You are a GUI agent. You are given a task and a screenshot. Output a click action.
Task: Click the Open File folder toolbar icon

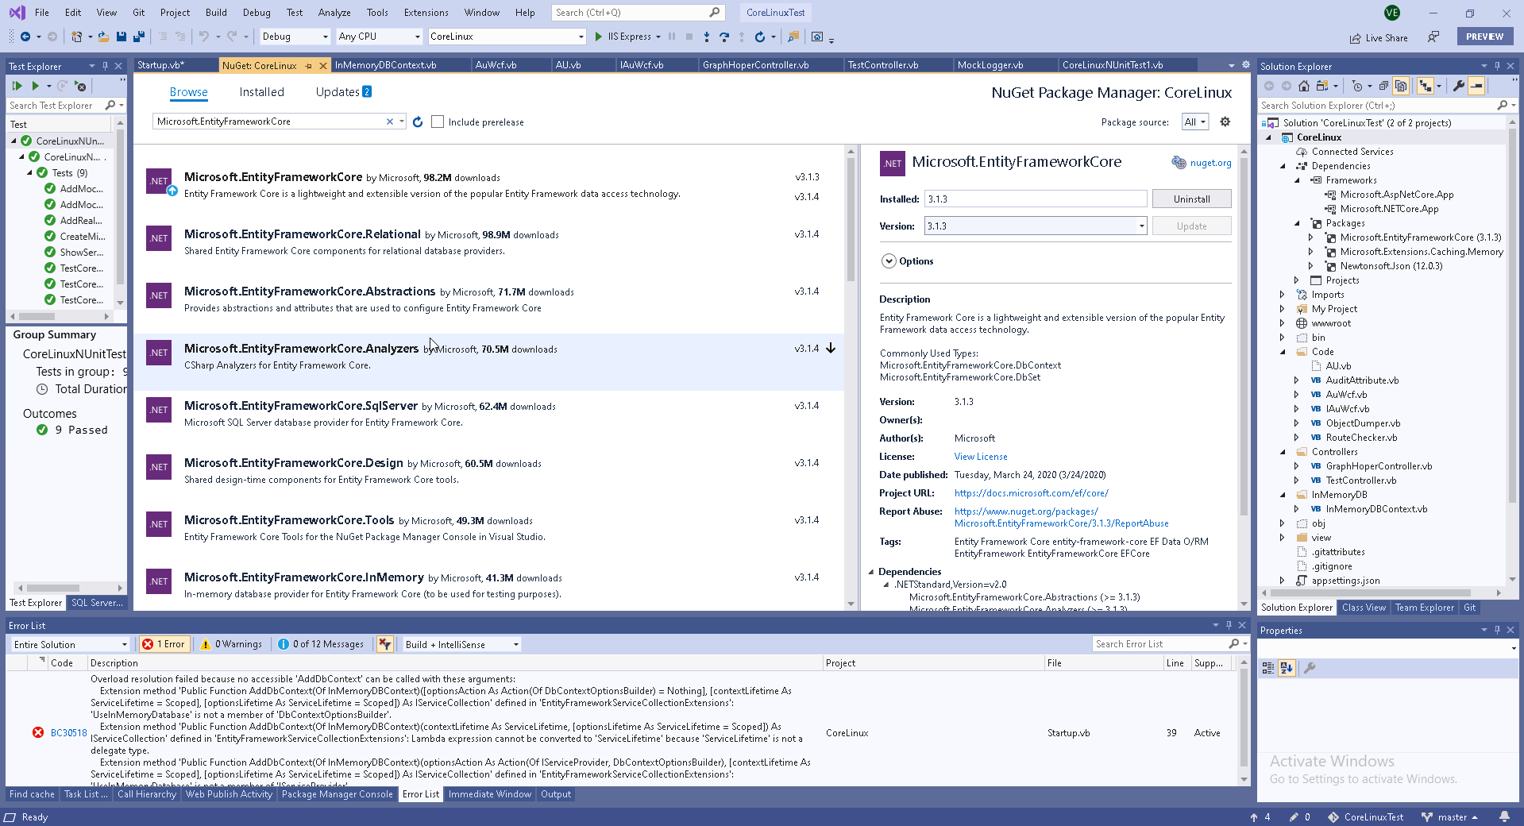tap(103, 37)
